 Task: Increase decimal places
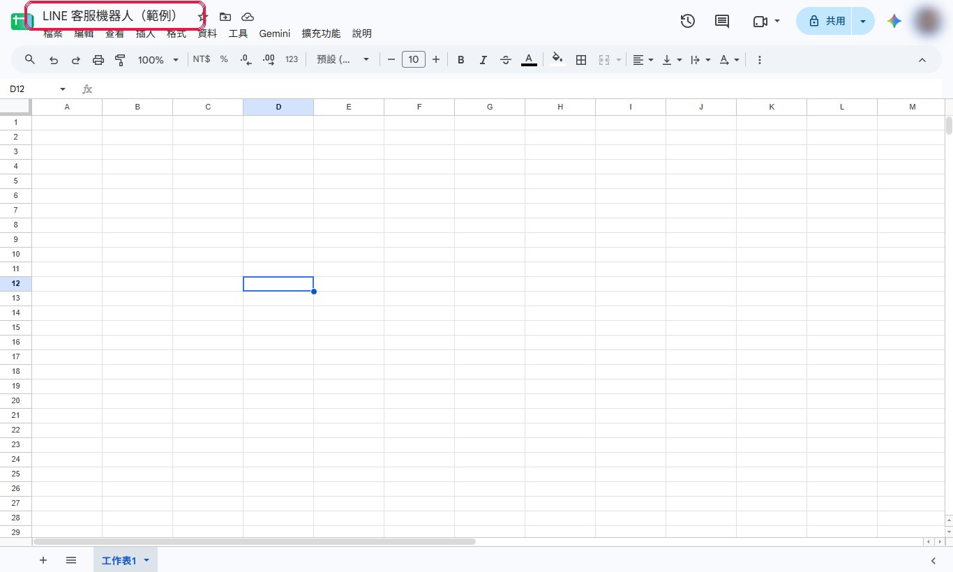[x=269, y=60]
